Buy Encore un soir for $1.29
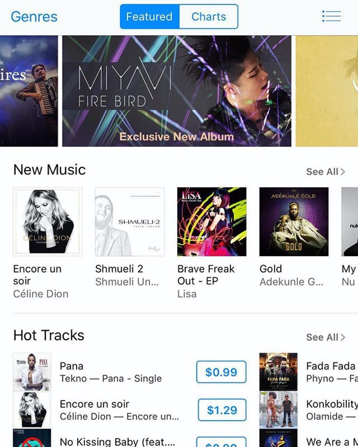The width and height of the screenshot is (358, 447). pos(222,410)
